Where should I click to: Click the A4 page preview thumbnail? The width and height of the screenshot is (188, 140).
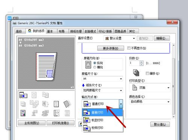(x=46, y=67)
